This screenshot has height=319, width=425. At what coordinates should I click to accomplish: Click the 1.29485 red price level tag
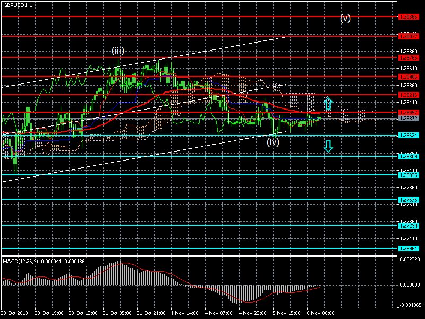(409, 77)
